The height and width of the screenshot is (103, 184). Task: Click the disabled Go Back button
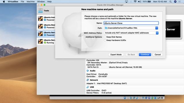coord(131,55)
